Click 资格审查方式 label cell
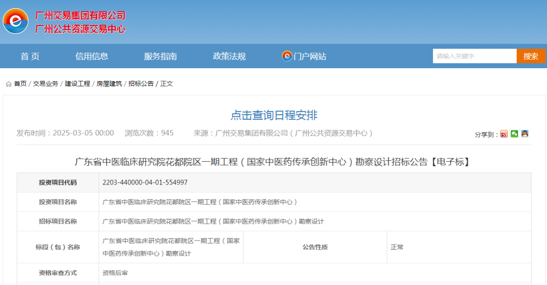547x285 pixels. 58,273
